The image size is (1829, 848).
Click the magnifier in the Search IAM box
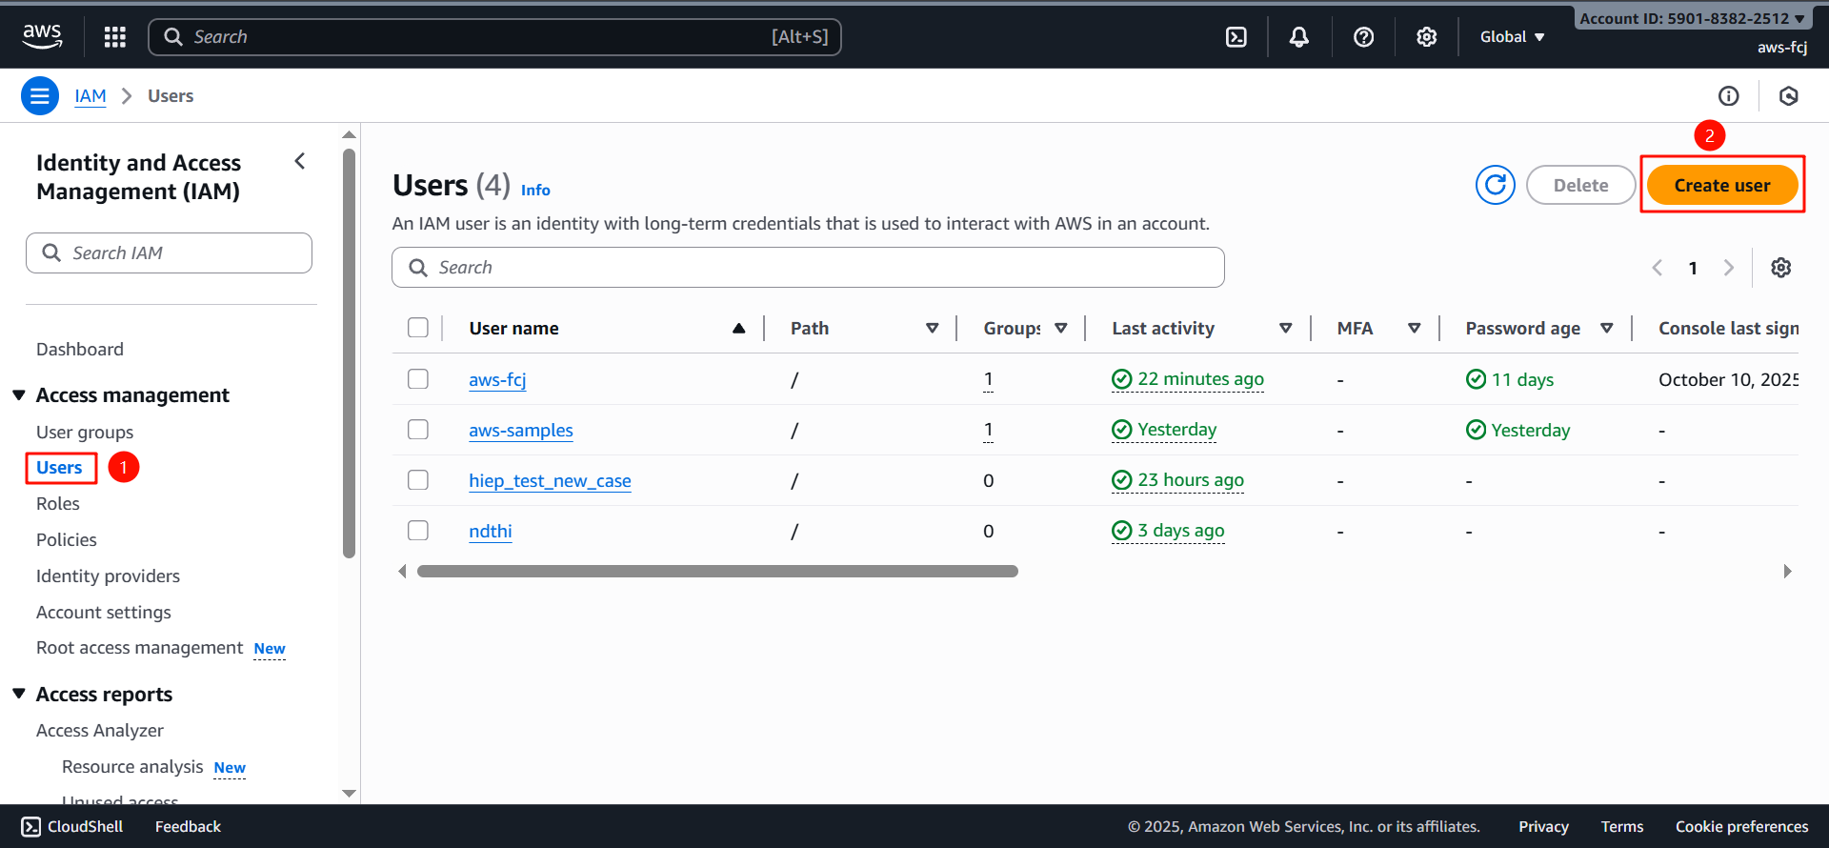51,252
